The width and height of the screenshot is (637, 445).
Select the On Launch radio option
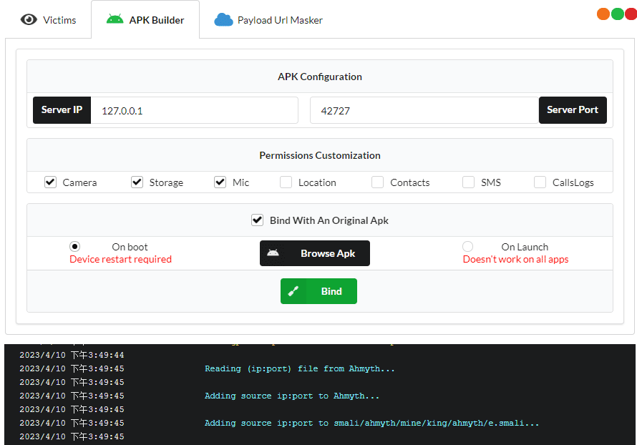tap(467, 247)
